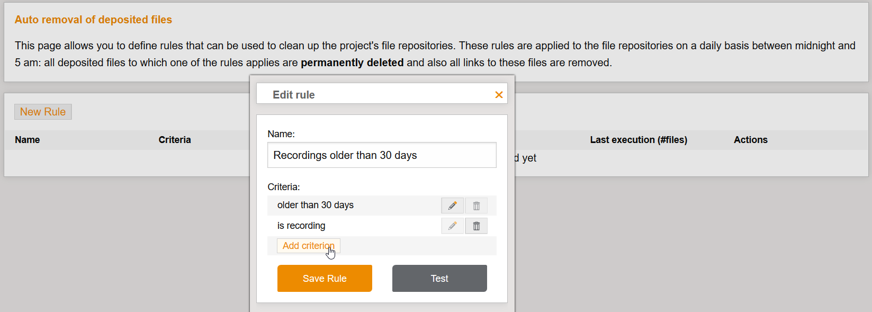Image resolution: width=872 pixels, height=312 pixels.
Task: Delete the "is recording" criterion via trash icon
Action: (x=475, y=226)
